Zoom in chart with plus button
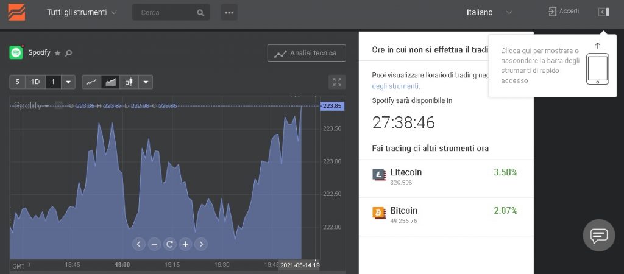The height and width of the screenshot is (274, 624). point(185,244)
